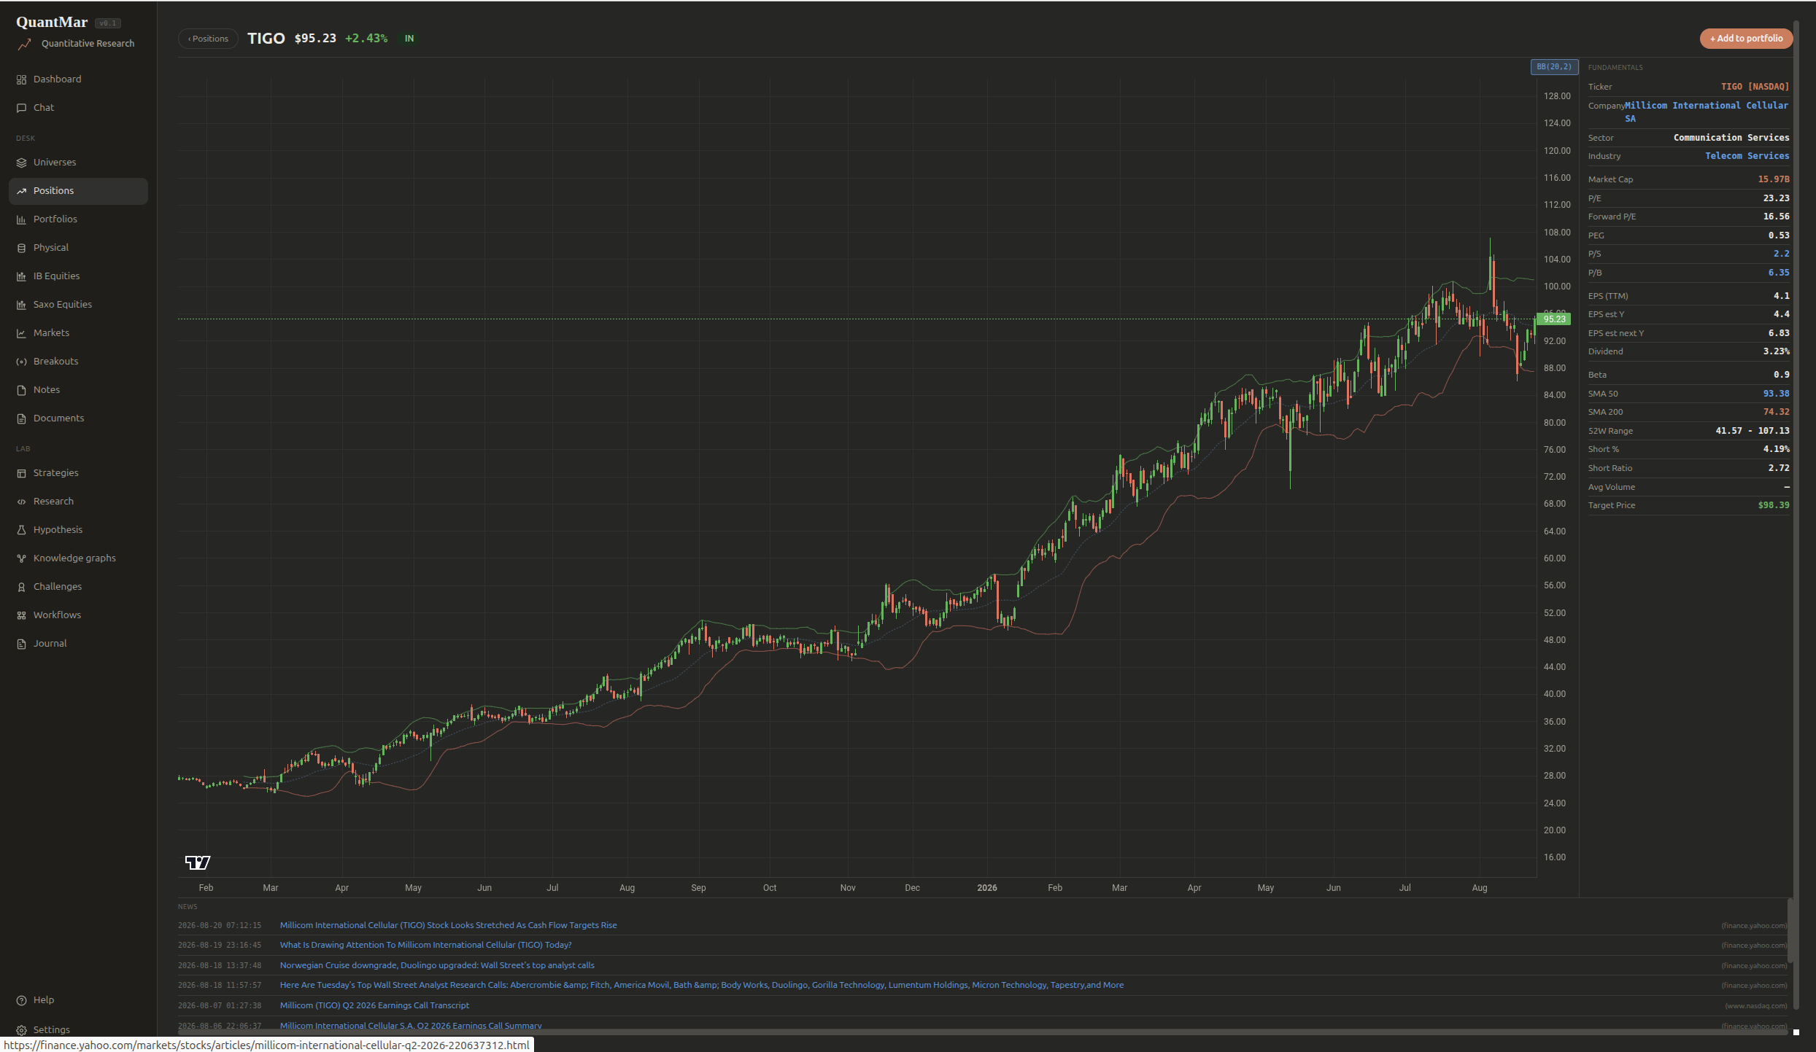Click the '2026-08-20 07:12:15' news timestamp
Screen dimensions: 1816x1052
pyautogui.click(x=220, y=926)
